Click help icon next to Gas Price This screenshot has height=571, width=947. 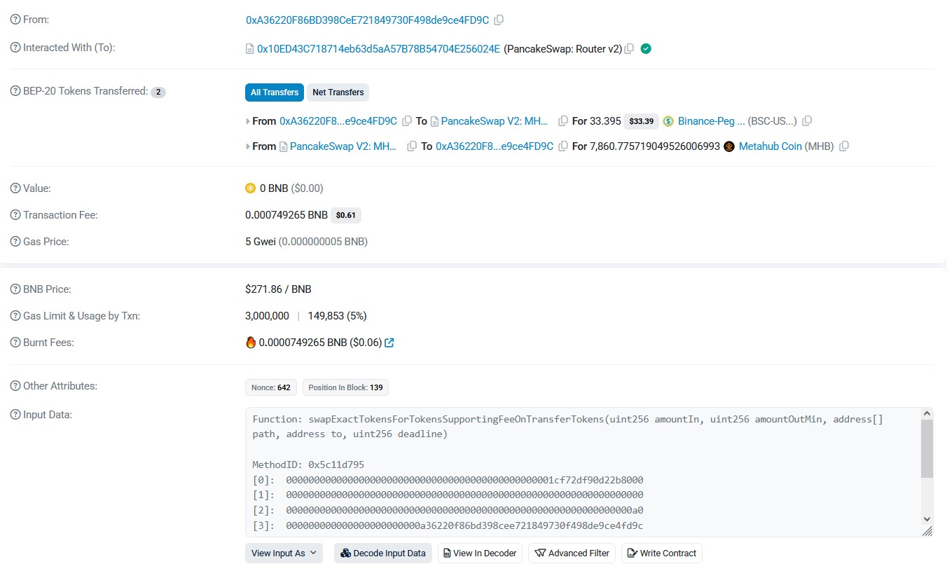pyautogui.click(x=15, y=242)
